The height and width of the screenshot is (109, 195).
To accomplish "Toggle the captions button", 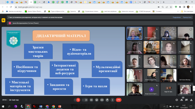I will [91, 100].
